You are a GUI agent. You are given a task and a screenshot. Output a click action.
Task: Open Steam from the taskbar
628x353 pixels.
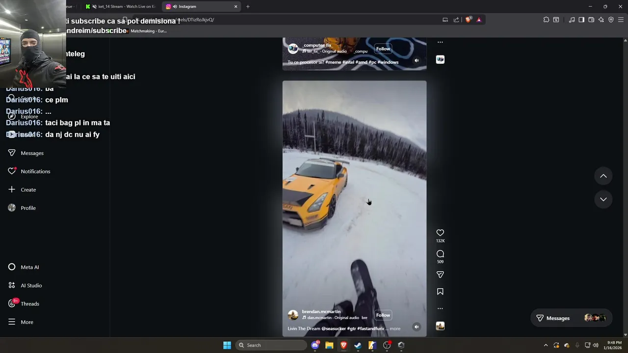[x=358, y=345]
